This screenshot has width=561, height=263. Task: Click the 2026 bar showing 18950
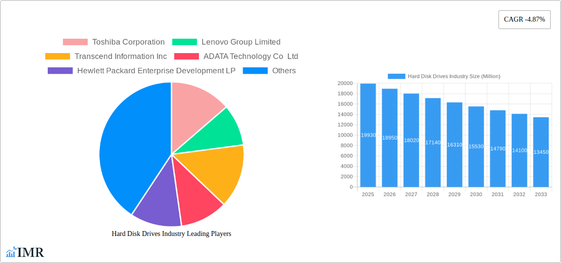point(390,138)
